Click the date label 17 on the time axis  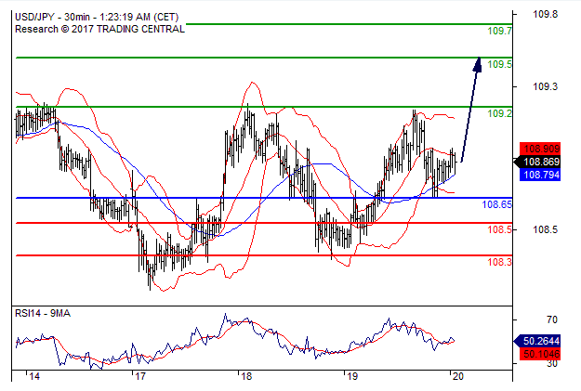tap(140, 376)
